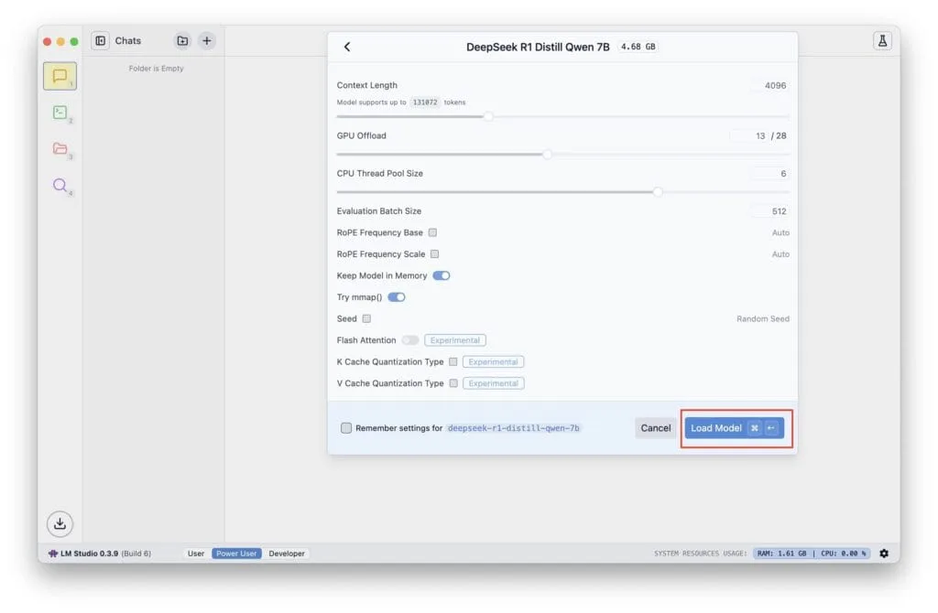
Task: Open the My Models folder icon
Action: point(60,149)
